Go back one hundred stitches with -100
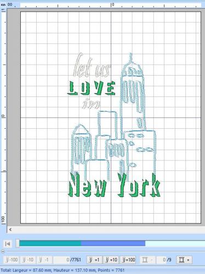This screenshot has height=274, width=205. (11, 260)
